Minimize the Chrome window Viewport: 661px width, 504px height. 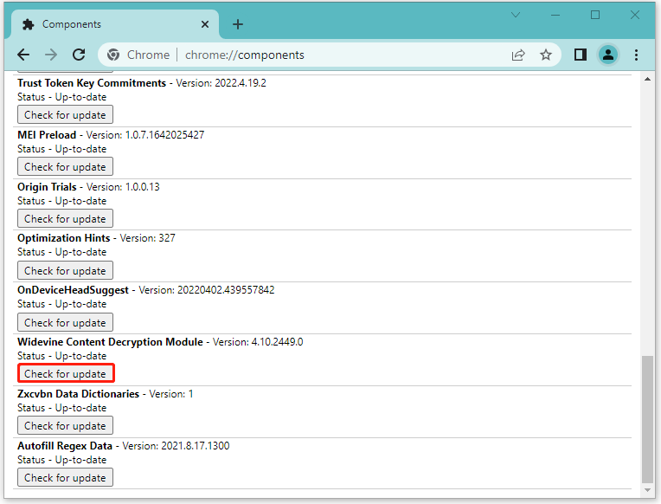(x=555, y=16)
